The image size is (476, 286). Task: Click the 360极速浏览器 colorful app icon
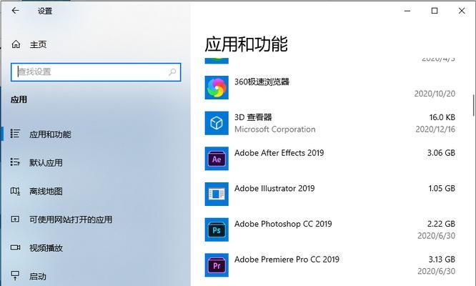coord(217,88)
